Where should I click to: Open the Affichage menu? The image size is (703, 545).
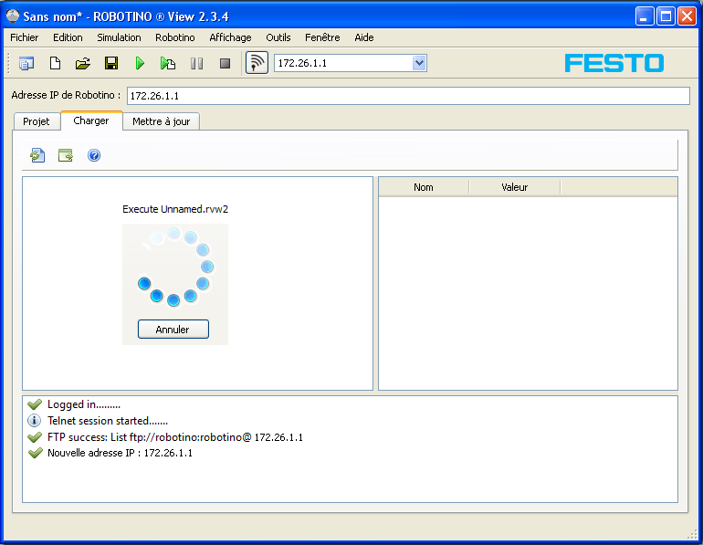[230, 37]
